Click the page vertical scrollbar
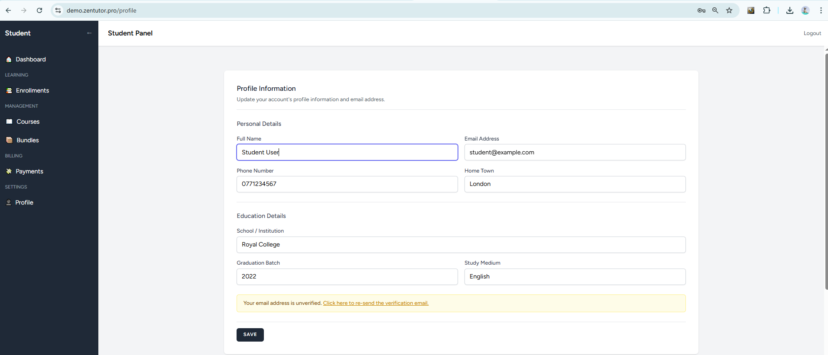The height and width of the screenshot is (355, 828). click(826, 172)
